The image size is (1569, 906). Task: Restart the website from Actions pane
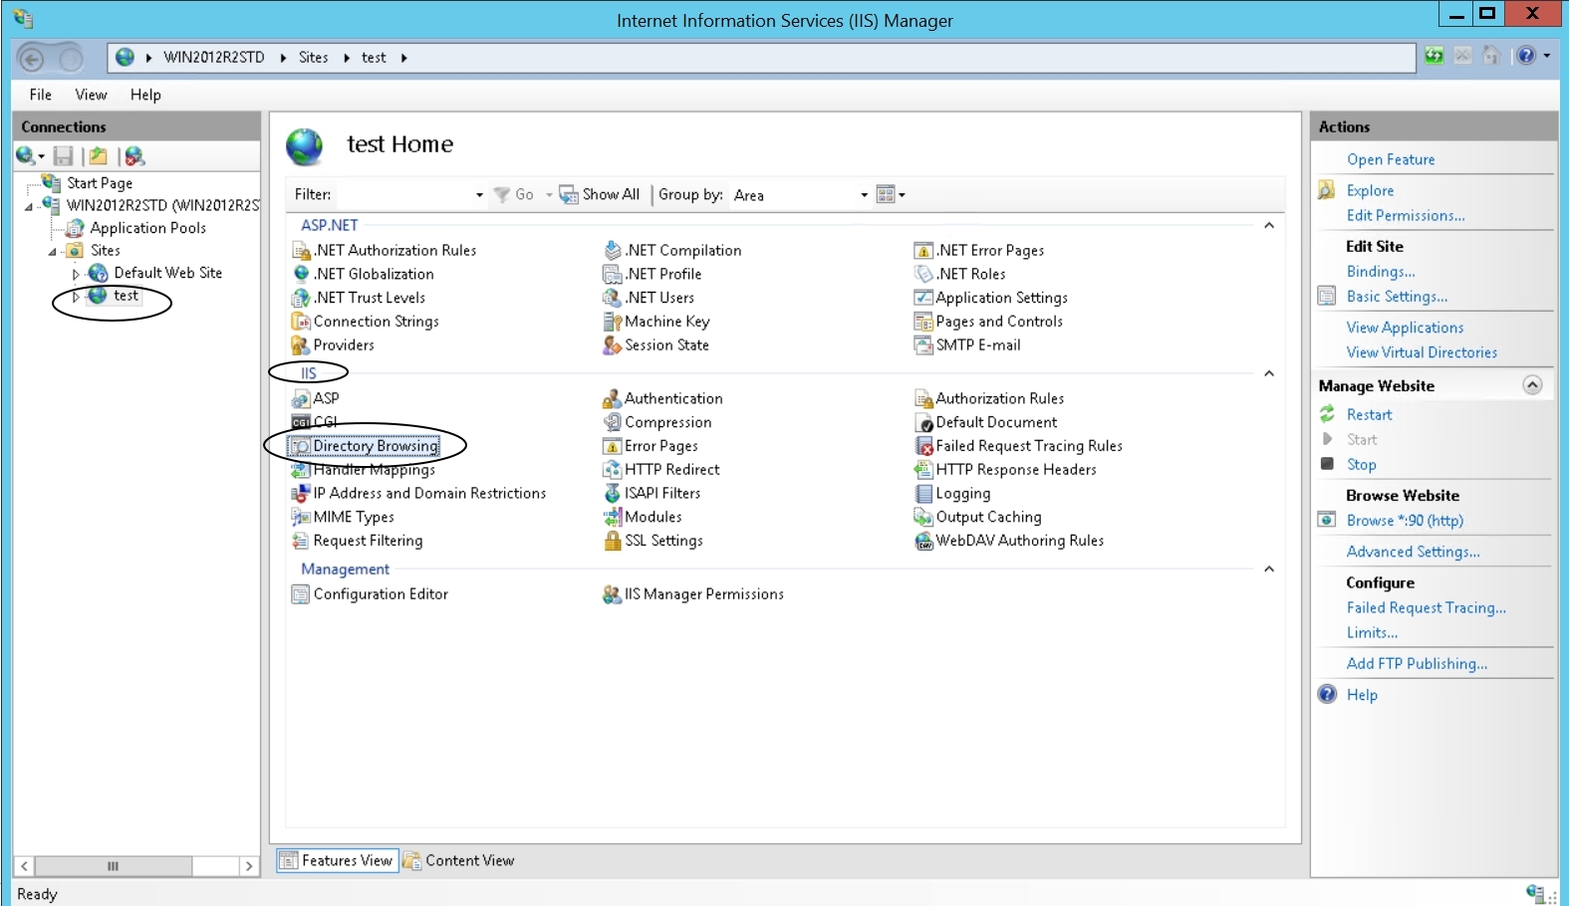pyautogui.click(x=1369, y=414)
